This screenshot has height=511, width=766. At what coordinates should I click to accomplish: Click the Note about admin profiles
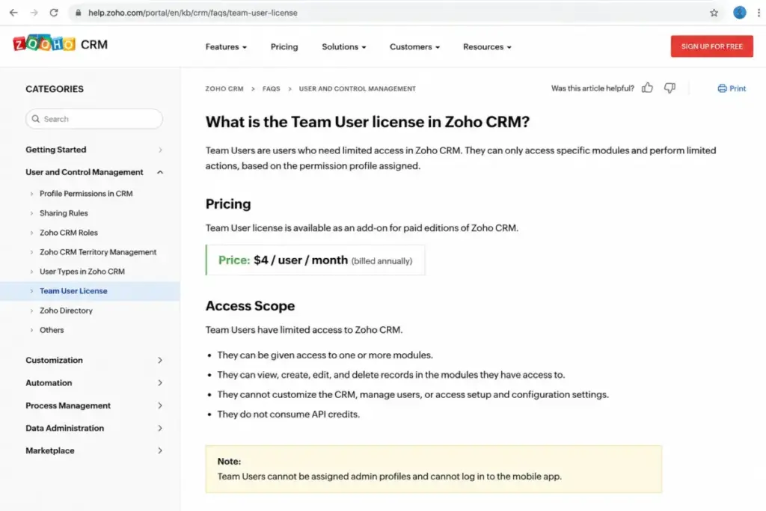click(433, 469)
